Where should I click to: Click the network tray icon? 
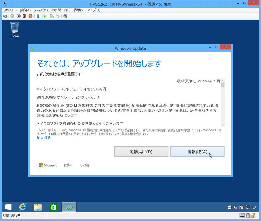pos(248,207)
